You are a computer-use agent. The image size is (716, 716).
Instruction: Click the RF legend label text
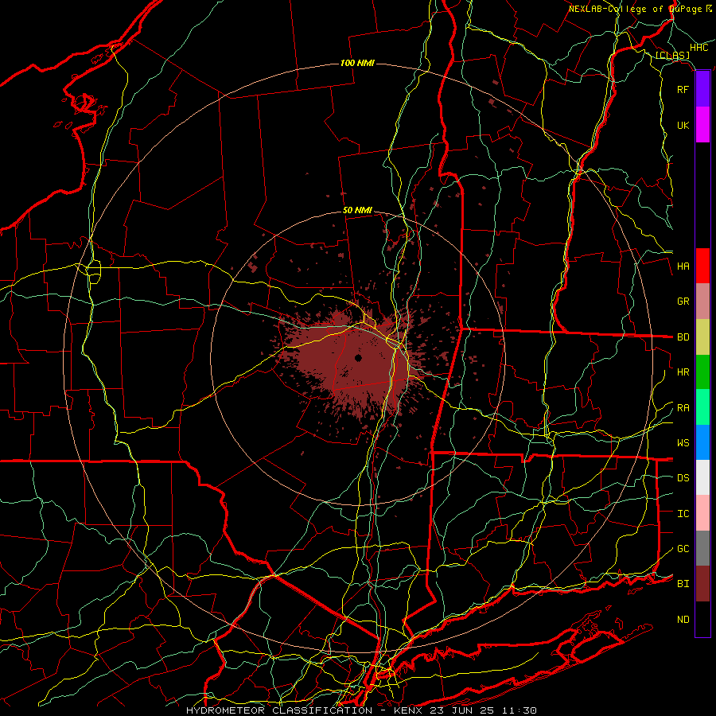point(683,89)
